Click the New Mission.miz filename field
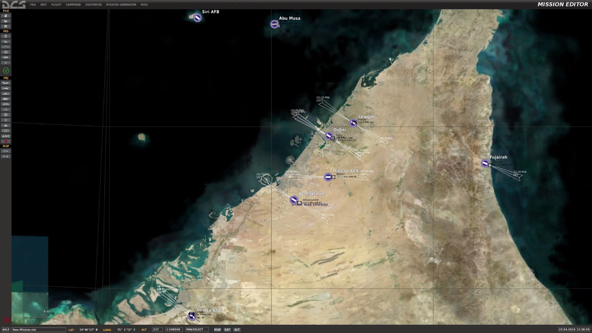Viewport: 592px width, 333px height. 38,330
